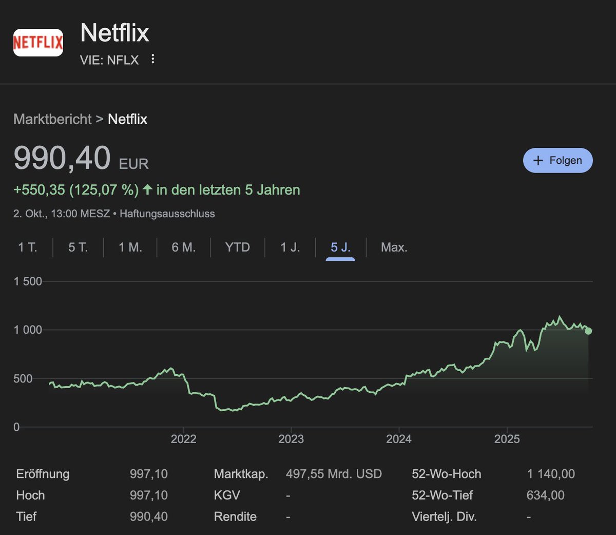Screen dimensions: 616x535
Task: Click the 52-Wo-Hoch value 1 140,00
Action: coord(551,474)
